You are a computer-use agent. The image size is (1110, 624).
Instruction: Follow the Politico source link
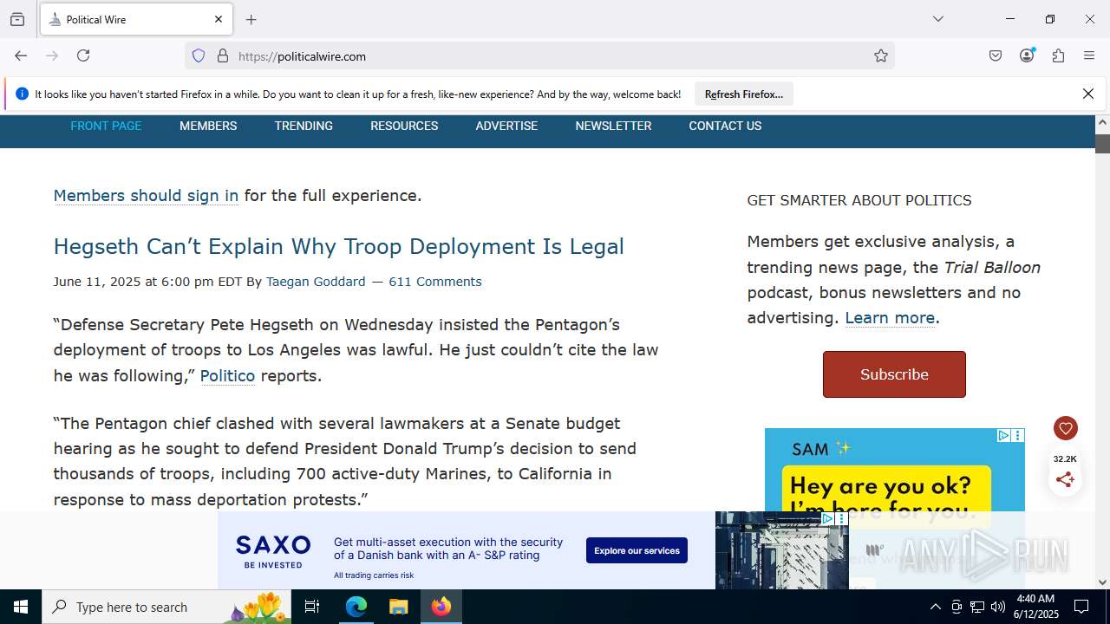227,376
